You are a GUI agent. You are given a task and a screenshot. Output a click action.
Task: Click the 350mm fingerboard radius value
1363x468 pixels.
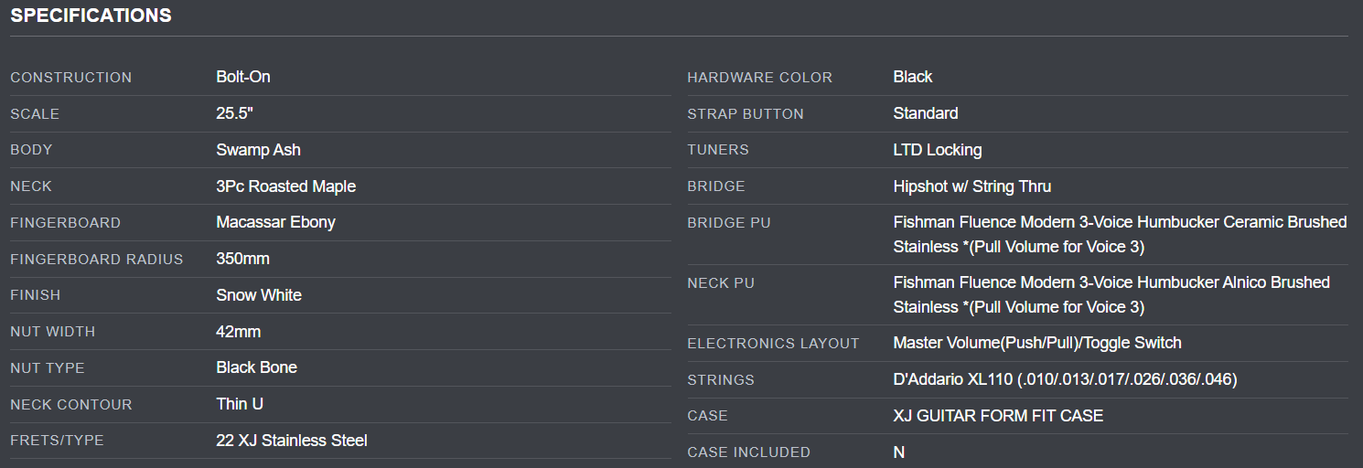[x=242, y=259]
